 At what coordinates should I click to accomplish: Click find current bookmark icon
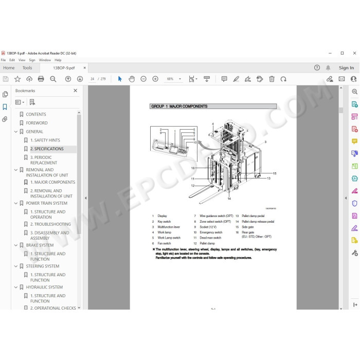32,102
